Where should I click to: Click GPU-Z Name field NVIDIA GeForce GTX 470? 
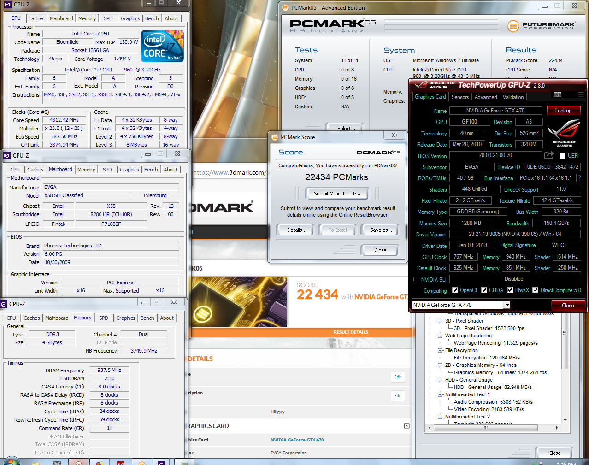click(x=495, y=111)
